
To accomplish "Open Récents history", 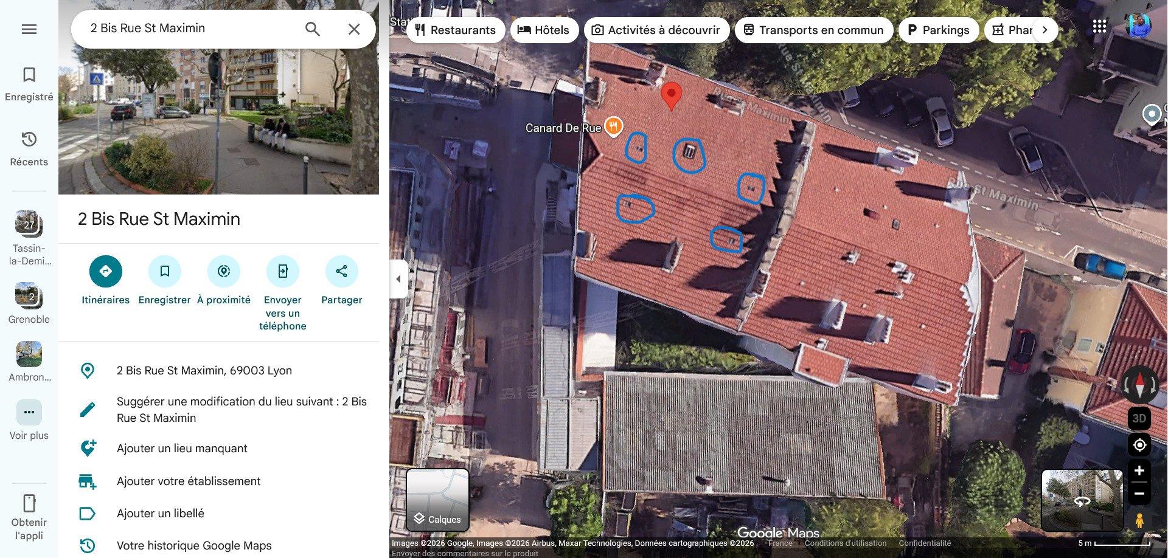I will 29,150.
